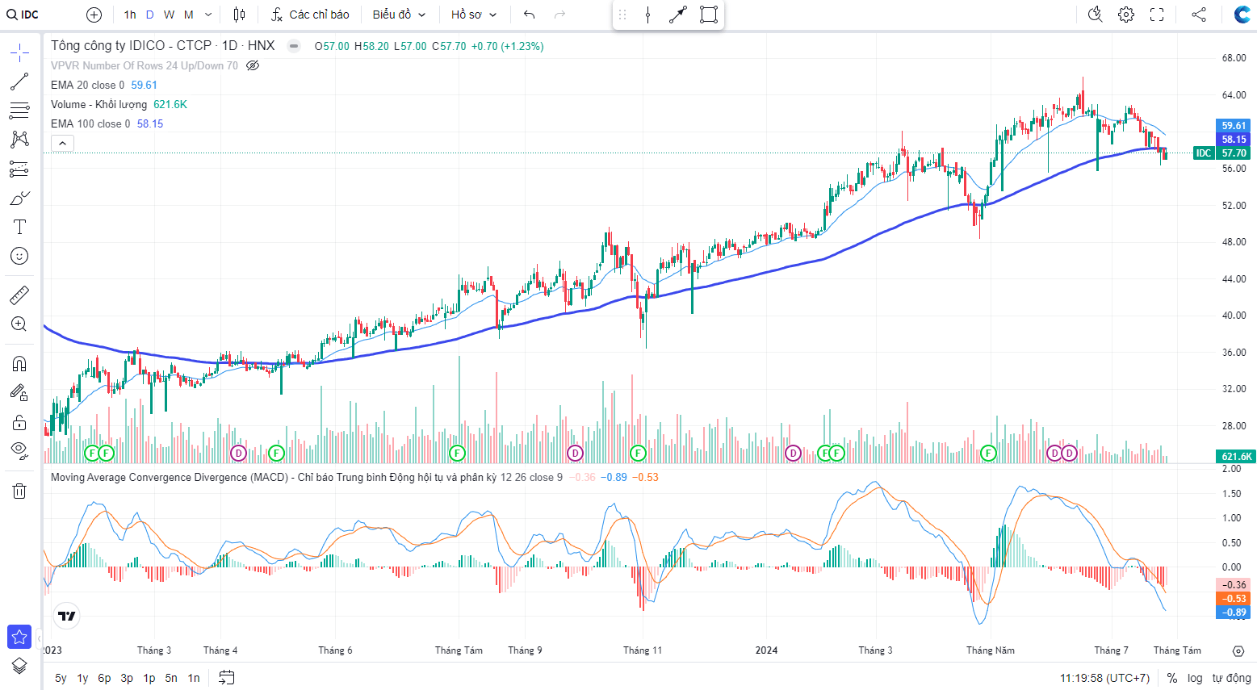Image resolution: width=1257 pixels, height=690 pixels.
Task: Open the timezone 11:19:58 (UTC+7) selector
Action: click(1104, 678)
